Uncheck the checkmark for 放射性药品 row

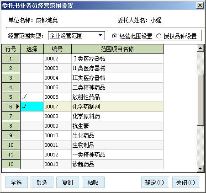click(32, 97)
